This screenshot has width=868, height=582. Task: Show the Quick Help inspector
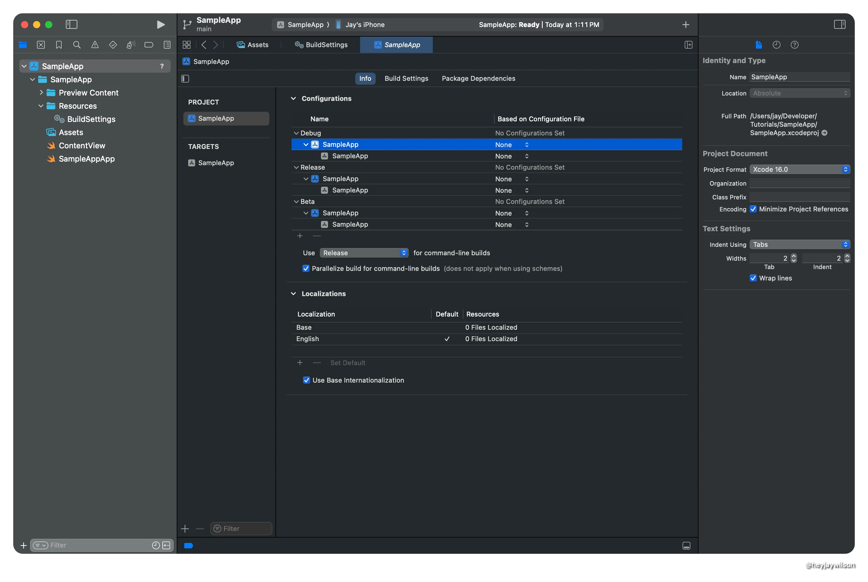click(x=794, y=45)
